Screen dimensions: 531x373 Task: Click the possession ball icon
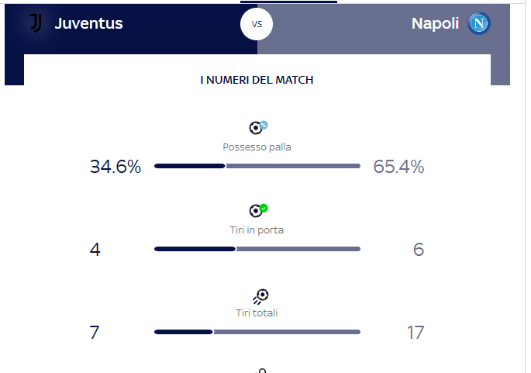(x=257, y=128)
